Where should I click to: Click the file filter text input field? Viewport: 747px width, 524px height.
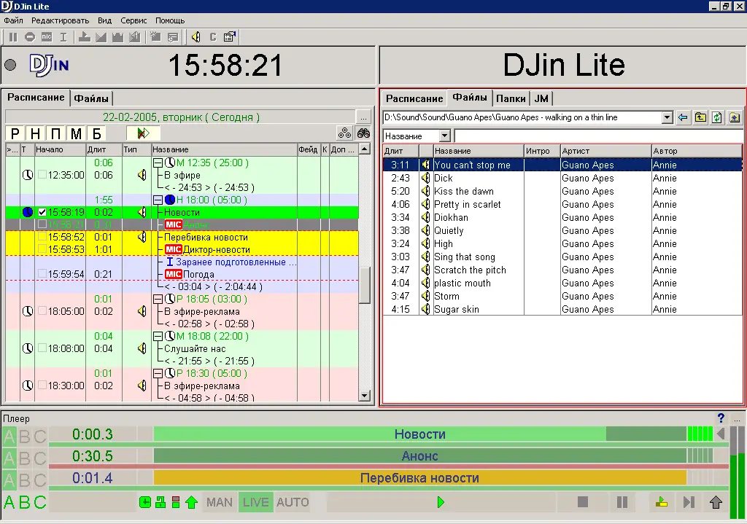click(598, 136)
